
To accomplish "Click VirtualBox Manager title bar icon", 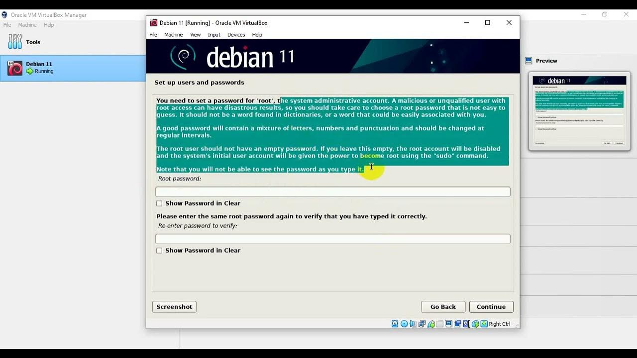I will (x=4, y=15).
